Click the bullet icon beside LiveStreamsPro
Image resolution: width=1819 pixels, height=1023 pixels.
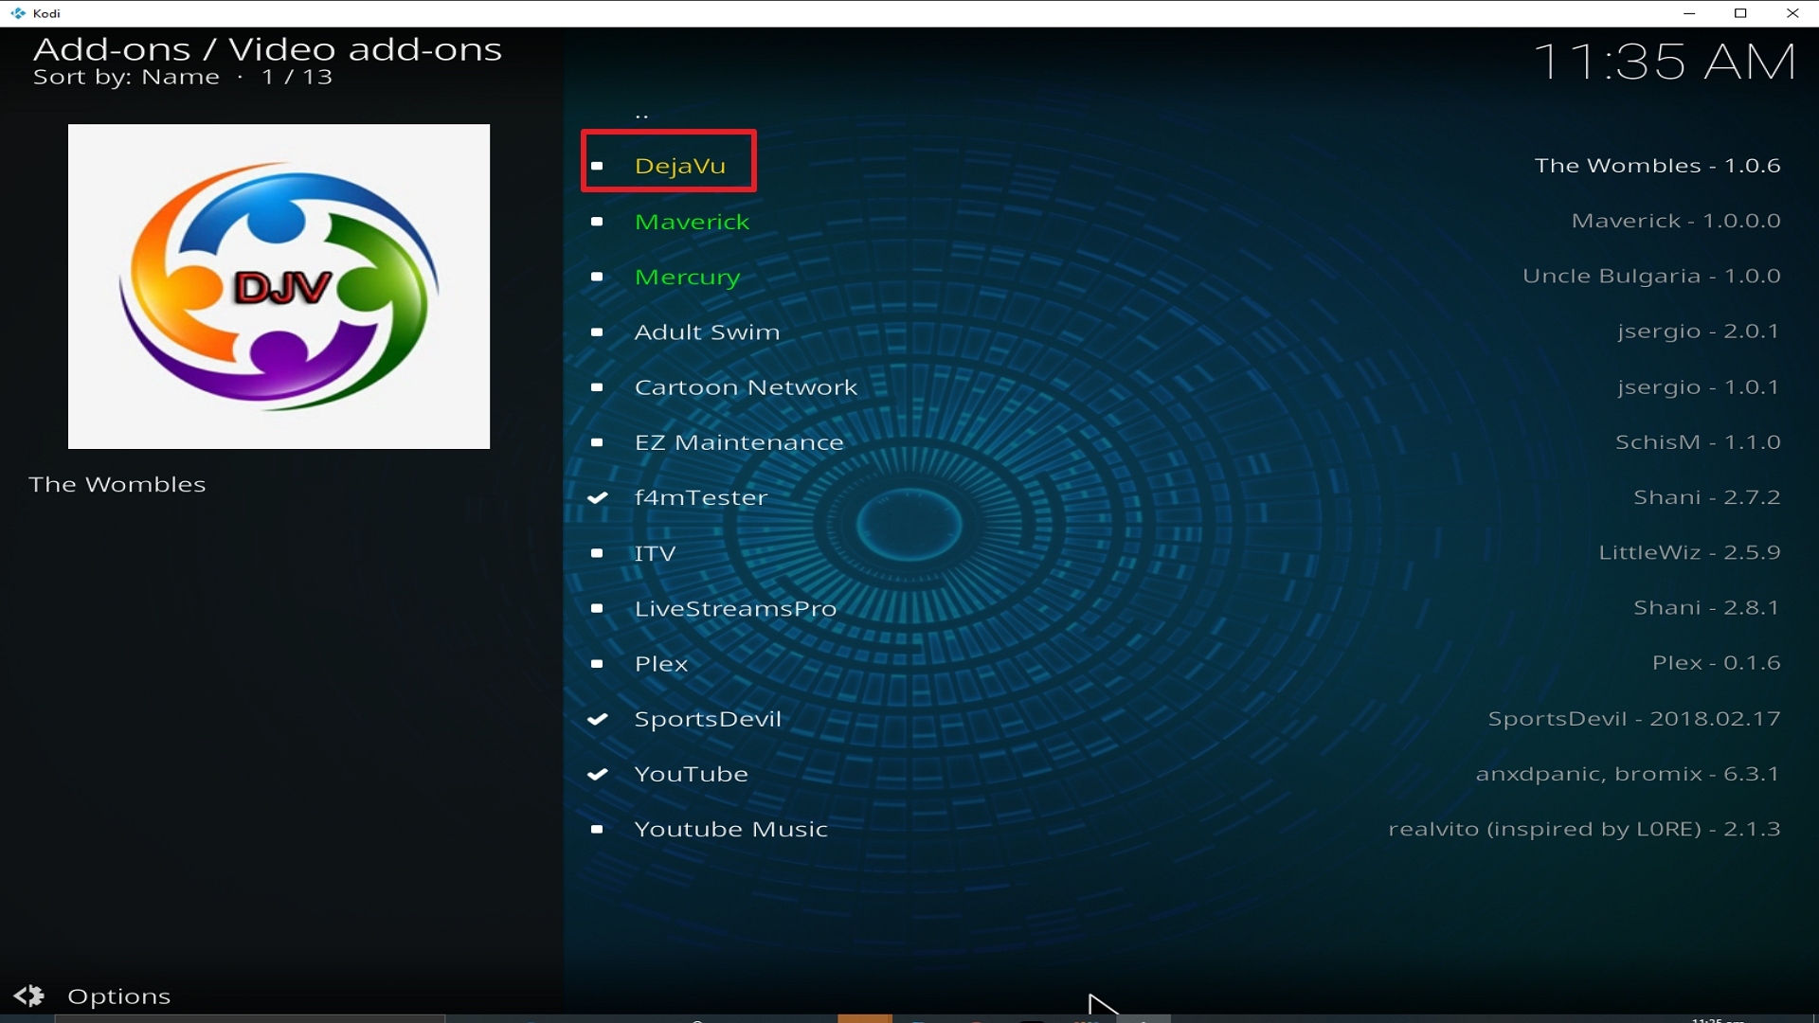[597, 608]
